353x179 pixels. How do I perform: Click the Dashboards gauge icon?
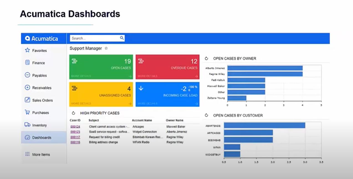point(27,137)
